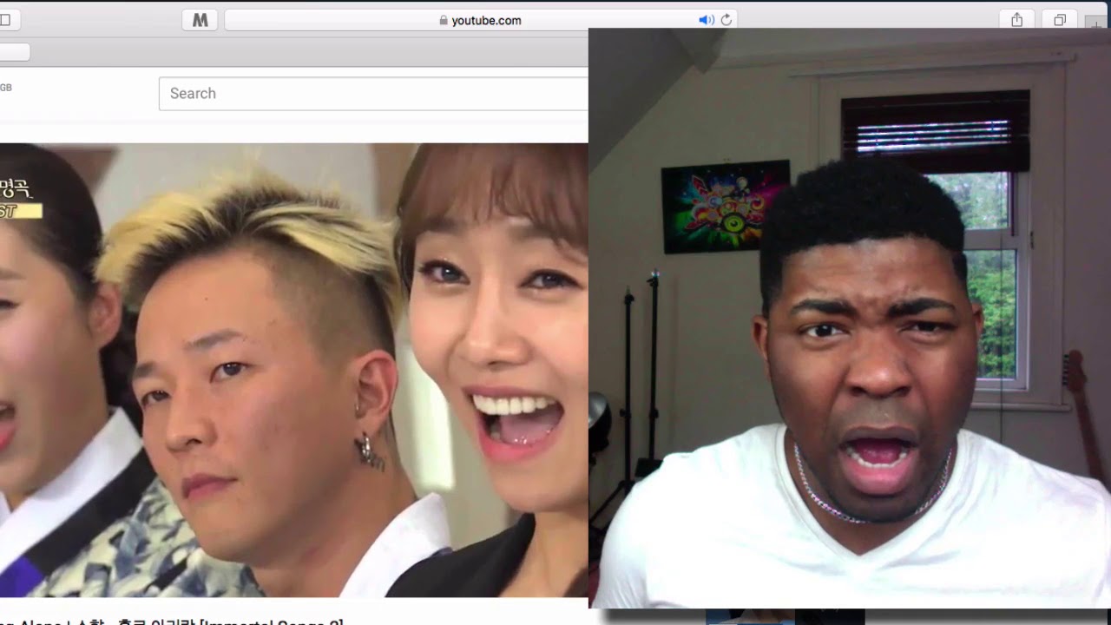Select the youtube.com address bar

(x=481, y=20)
